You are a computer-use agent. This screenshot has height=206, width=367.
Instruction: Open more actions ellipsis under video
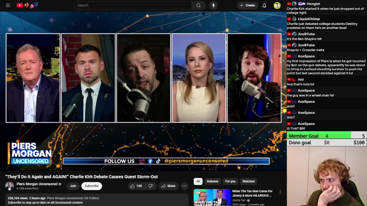(x=184, y=186)
